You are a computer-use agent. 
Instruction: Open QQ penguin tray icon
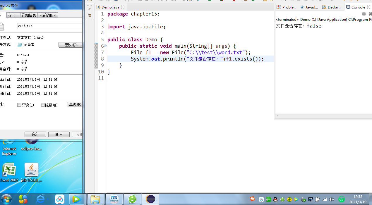[x=275, y=199]
